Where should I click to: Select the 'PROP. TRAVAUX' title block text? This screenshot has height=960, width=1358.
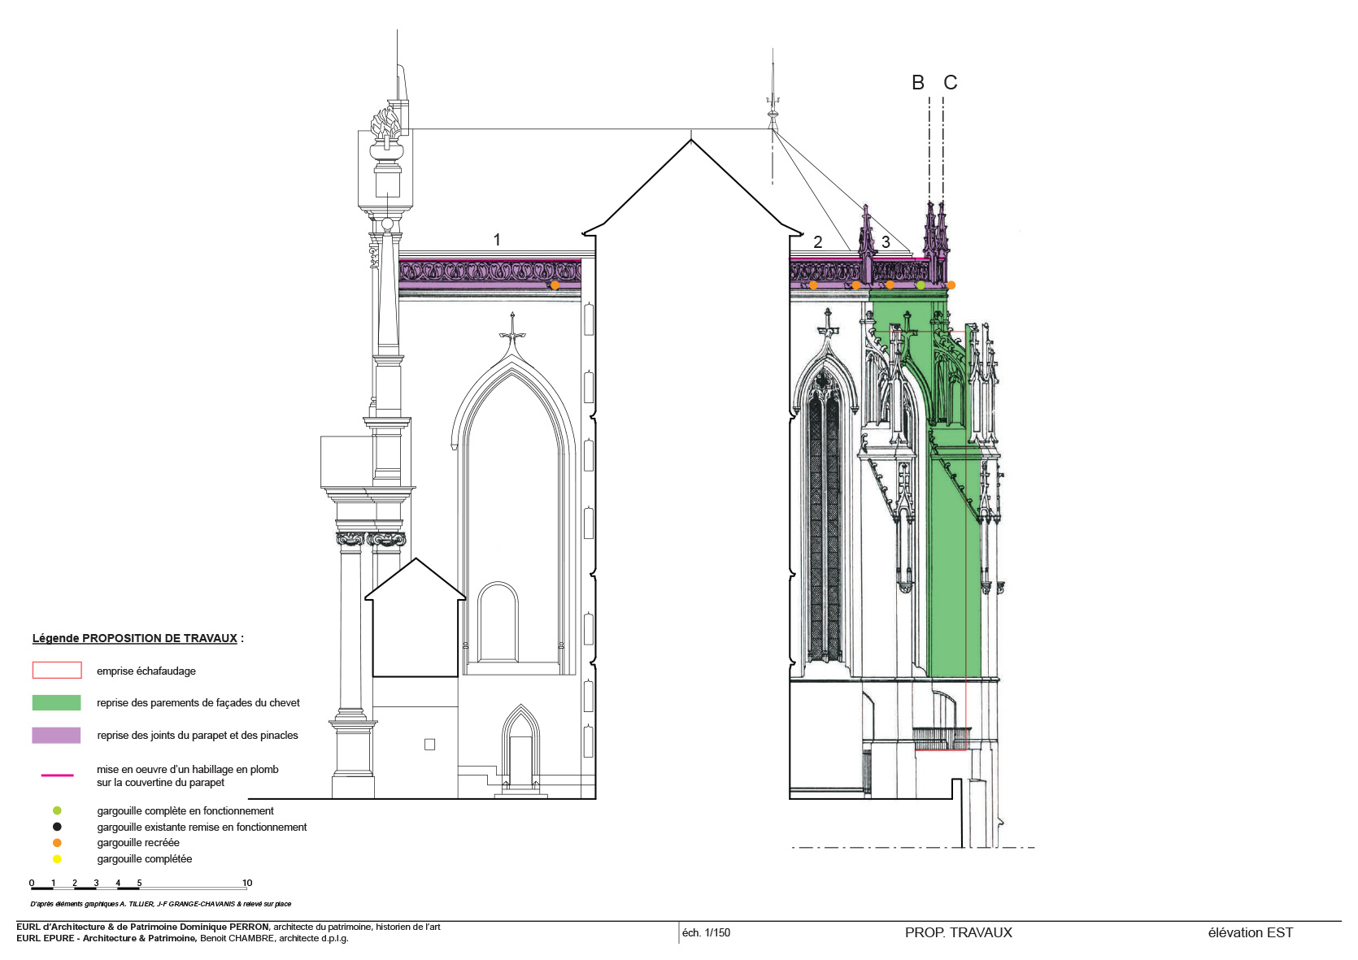pos(958,932)
